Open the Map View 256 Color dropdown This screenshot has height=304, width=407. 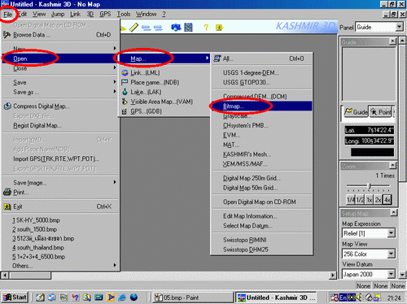(391, 254)
